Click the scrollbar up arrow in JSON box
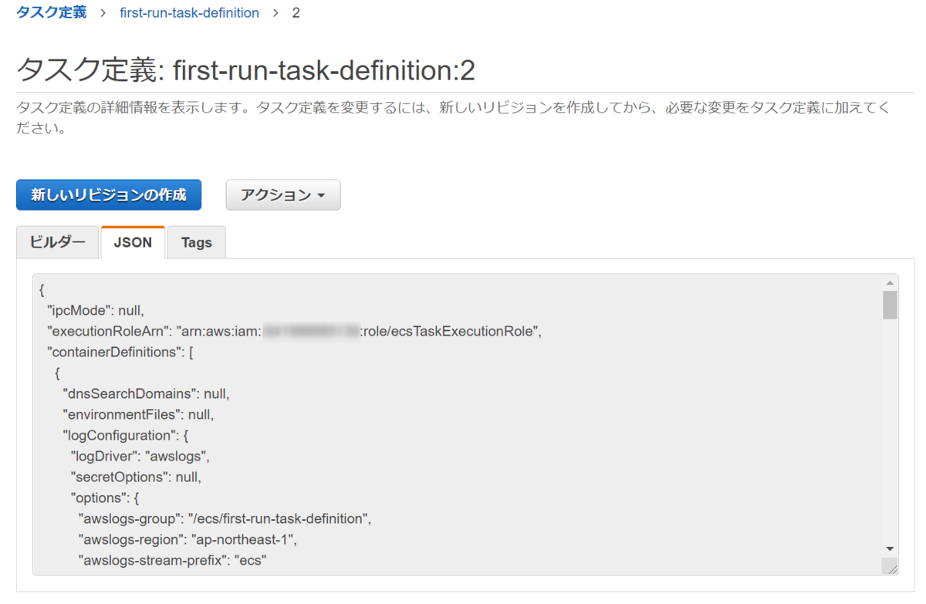This screenshot has width=926, height=604. (890, 282)
